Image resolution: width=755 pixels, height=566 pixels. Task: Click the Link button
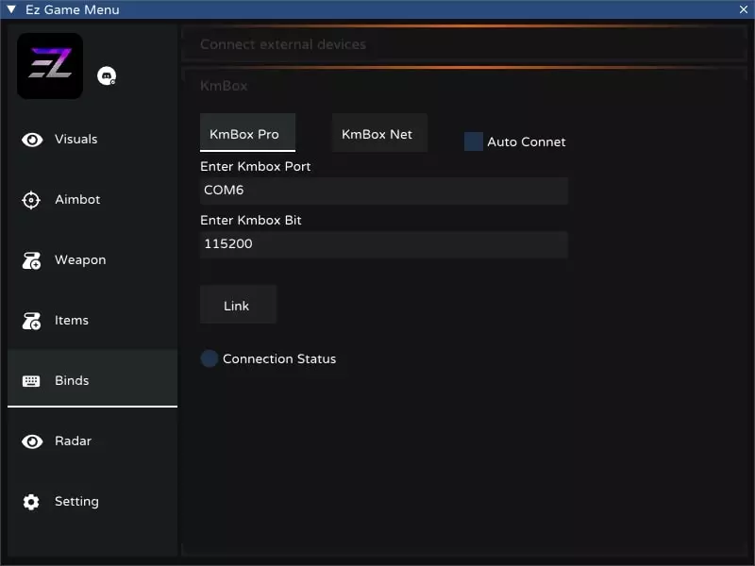[238, 304]
